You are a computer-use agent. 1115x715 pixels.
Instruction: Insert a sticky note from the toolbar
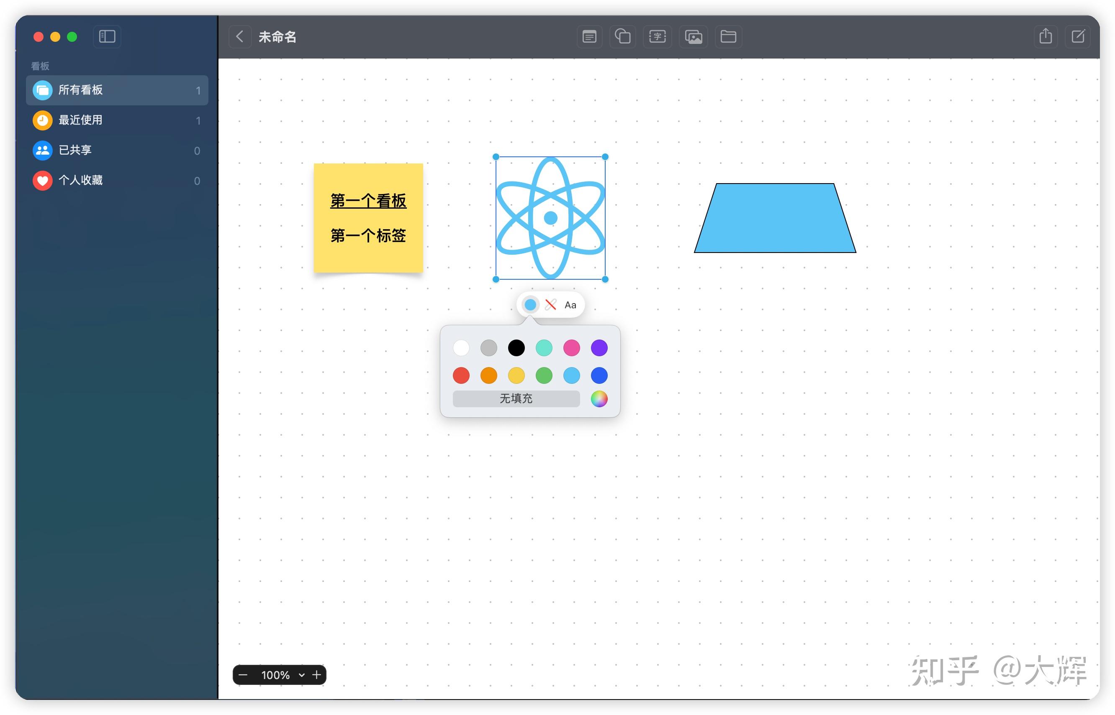(589, 37)
